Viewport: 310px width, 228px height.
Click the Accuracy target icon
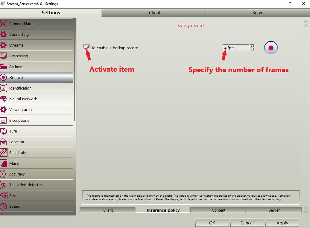[x=3, y=174]
